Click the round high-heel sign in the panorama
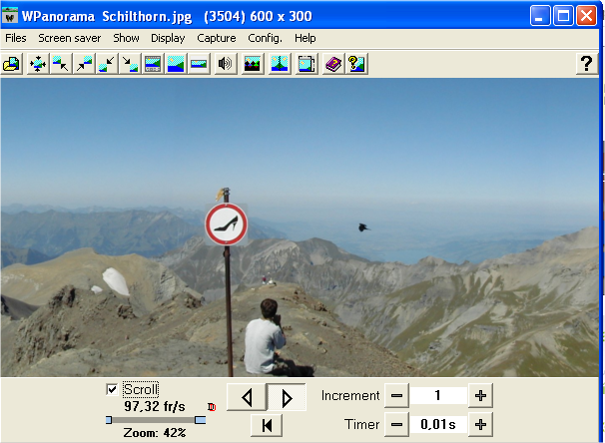605x443 pixels. coord(226,224)
